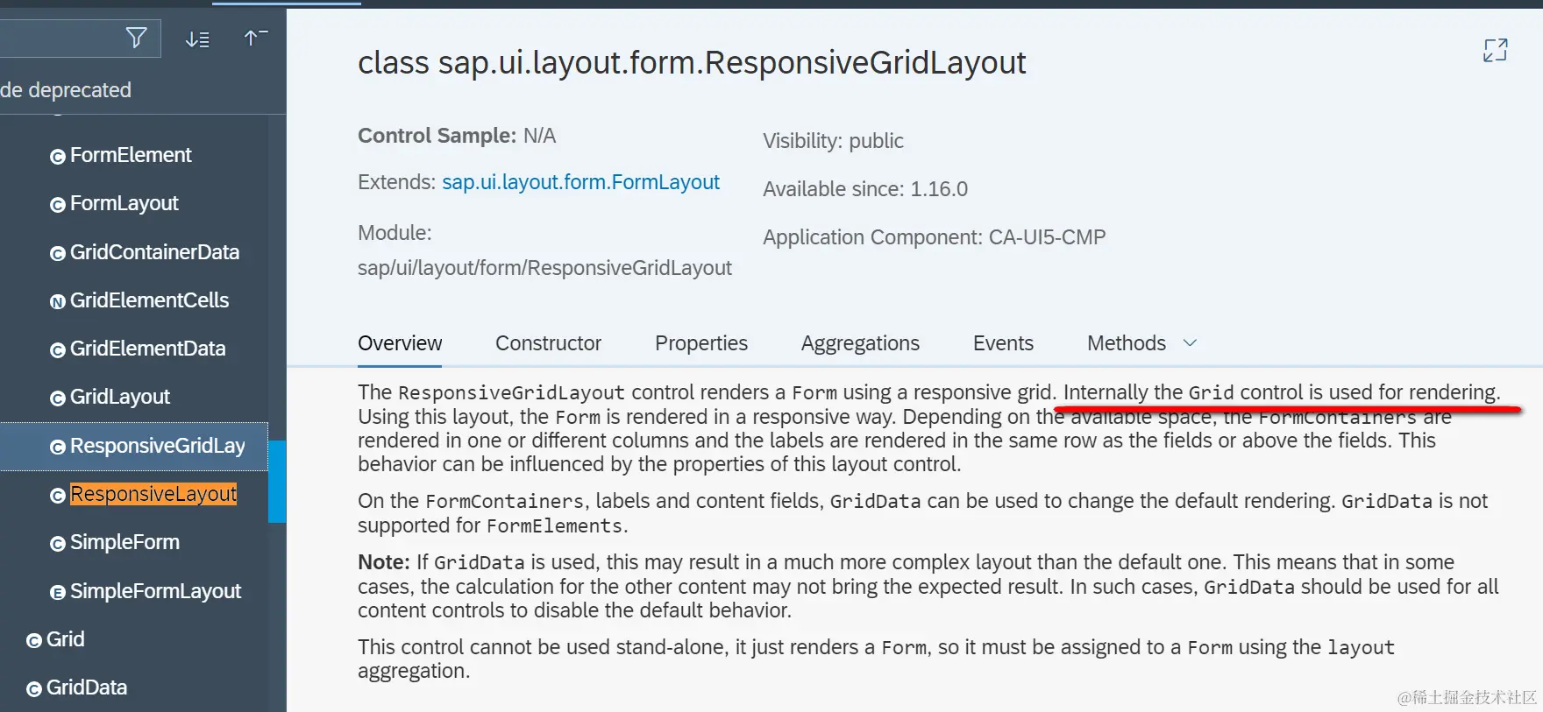Select SimpleFormLayout in the API tree
This screenshot has width=1543, height=712.
pyautogui.click(x=155, y=591)
